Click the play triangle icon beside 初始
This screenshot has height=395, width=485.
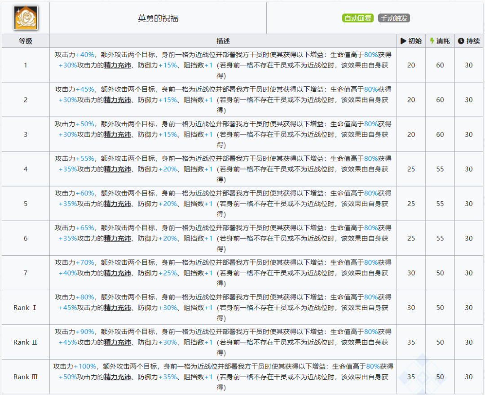click(x=403, y=41)
